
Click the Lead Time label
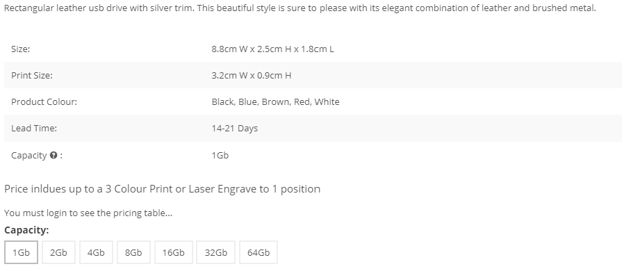point(34,129)
